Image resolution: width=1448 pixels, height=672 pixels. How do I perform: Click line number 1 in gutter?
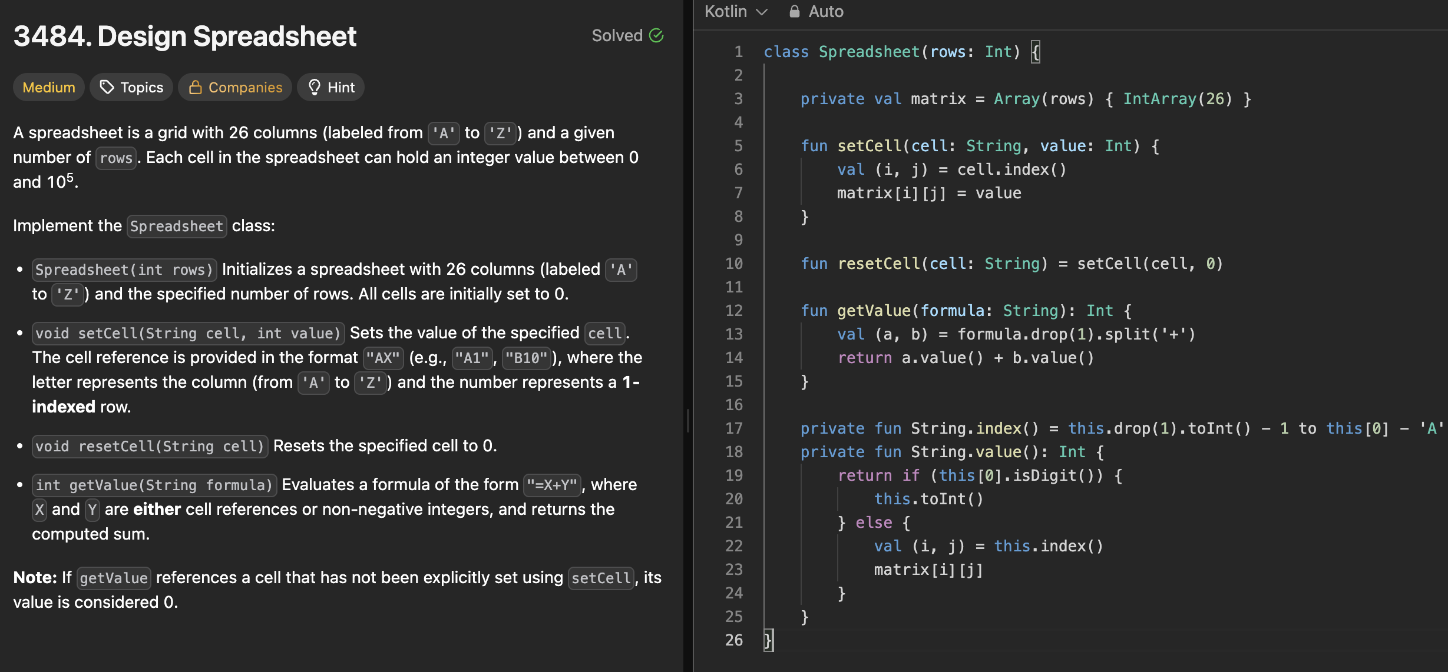click(x=739, y=52)
